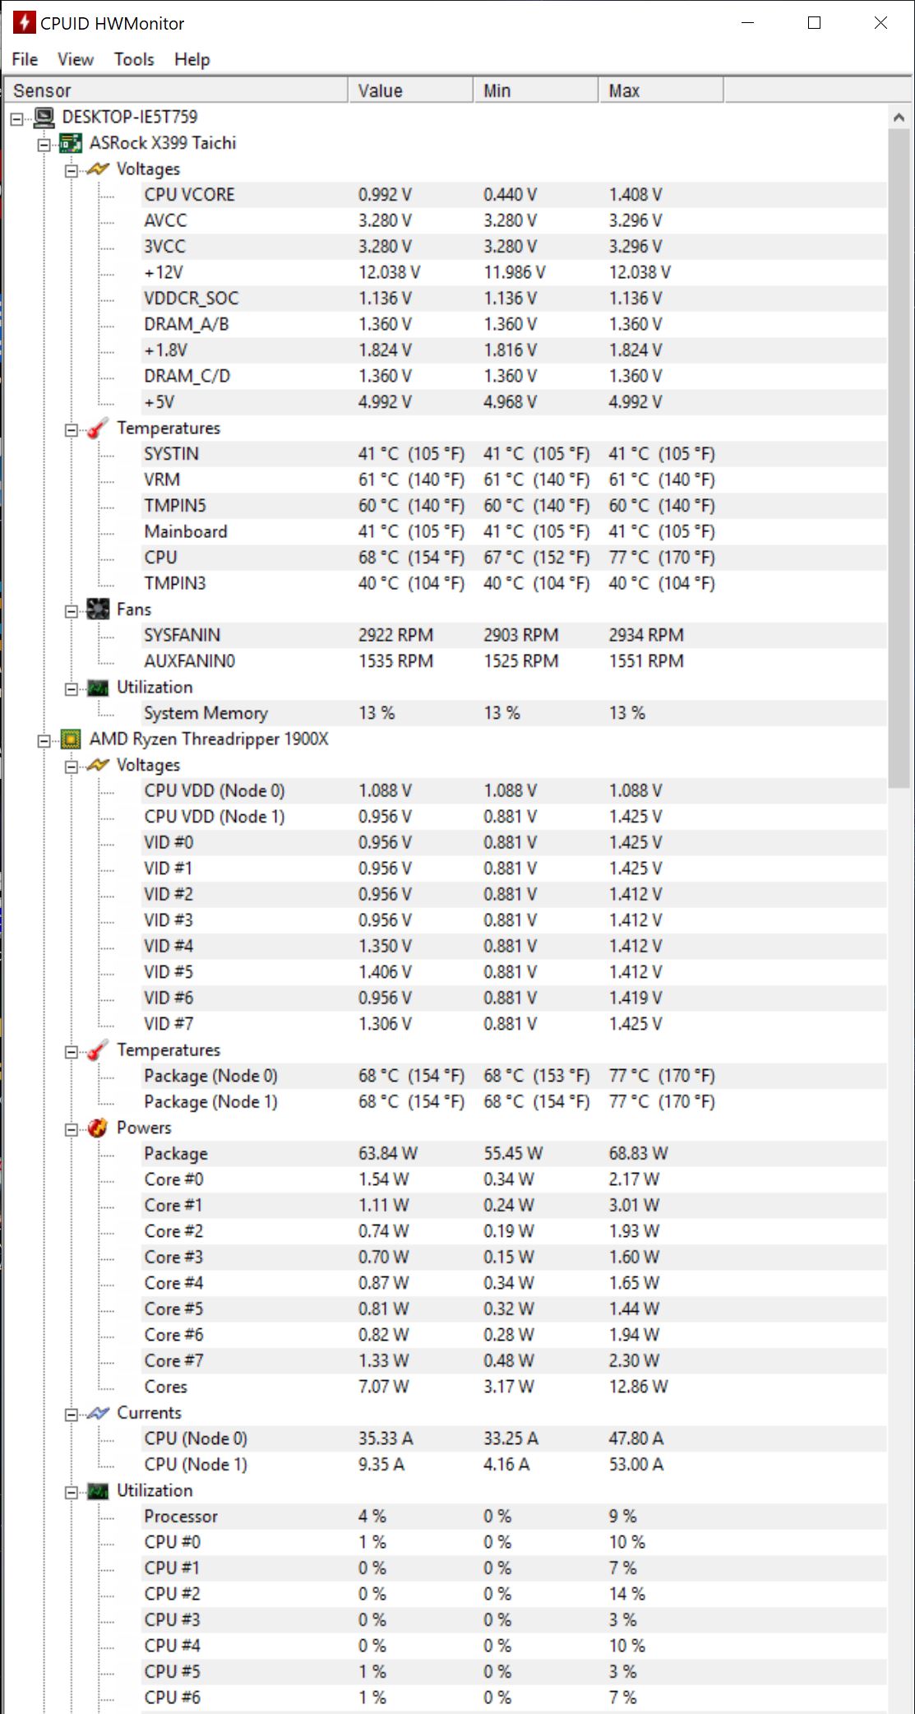Collapse the Fans tree node
The width and height of the screenshot is (915, 1714).
click(x=72, y=611)
